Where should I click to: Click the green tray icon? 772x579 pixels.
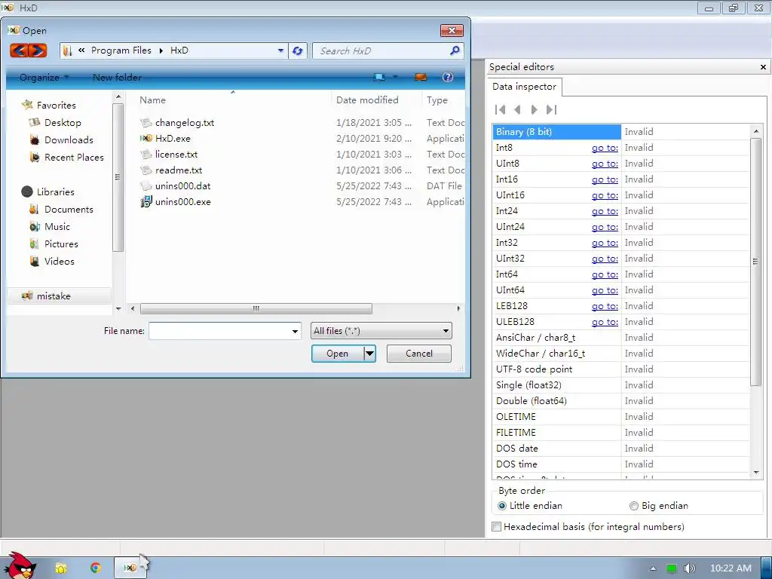(671, 568)
